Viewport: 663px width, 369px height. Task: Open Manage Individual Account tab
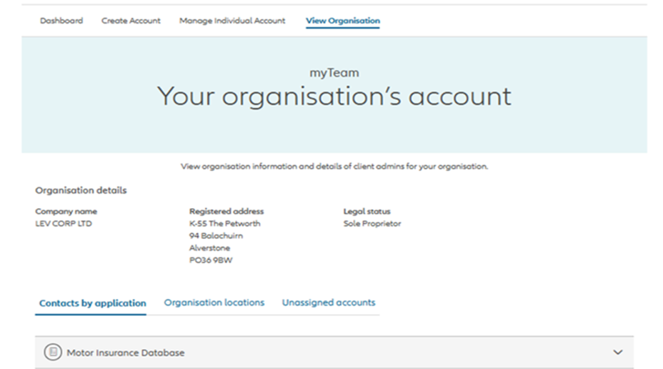click(232, 21)
